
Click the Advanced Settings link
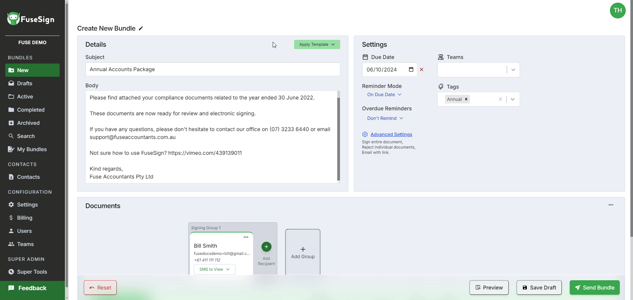pos(391,134)
